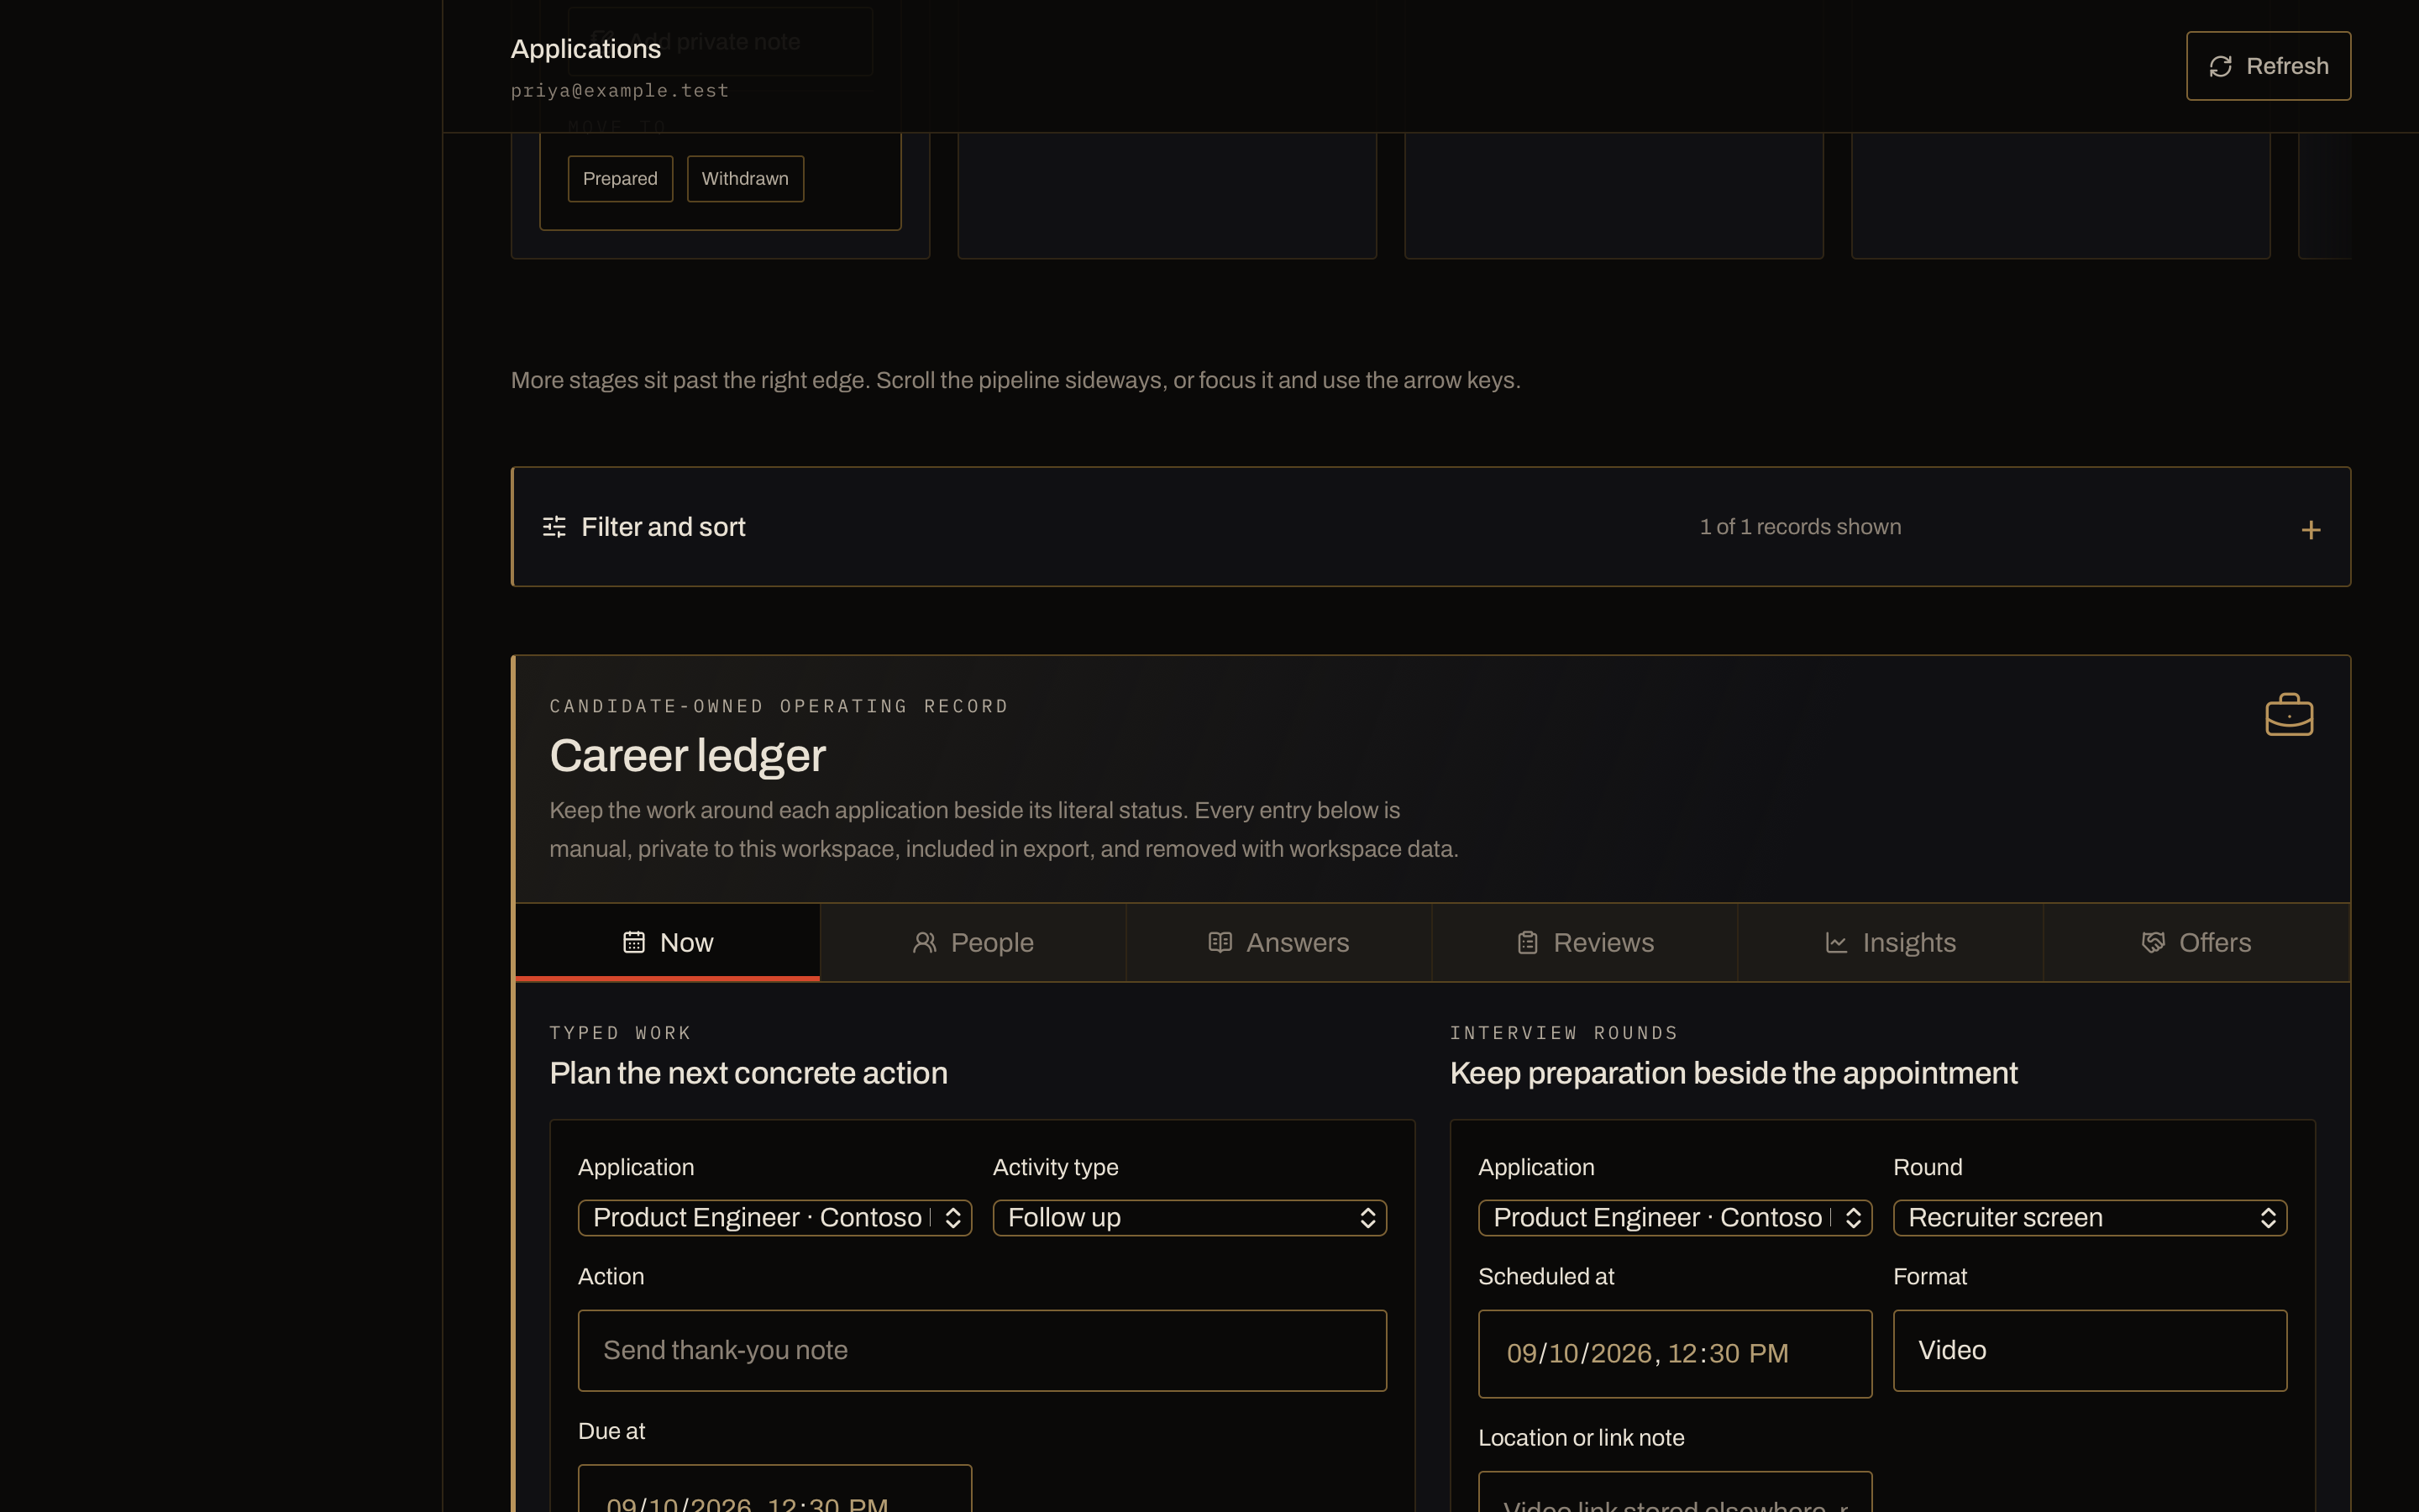Screen dimensions: 2419x1512
Task: Click the Applications page title
Action: click(x=585, y=49)
